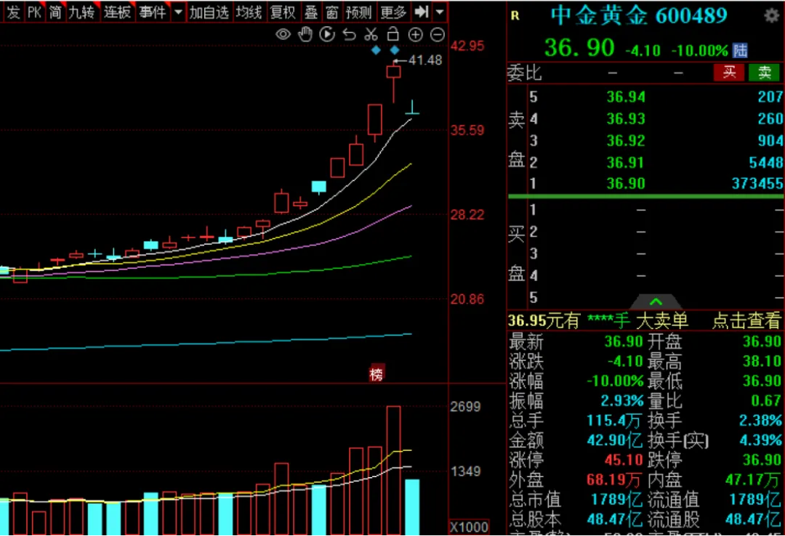Open settings gear next to stock code
785x536 pixels.
tap(770, 16)
